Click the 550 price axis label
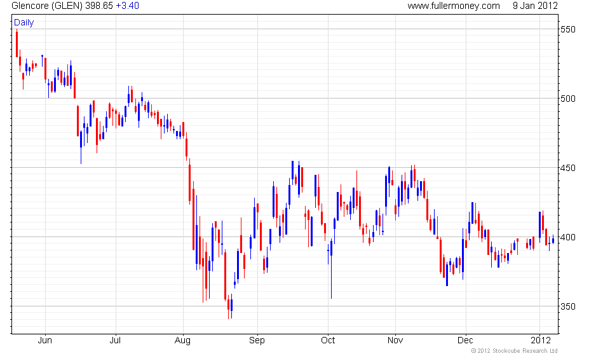Screen dimensions: 610x356 [x=567, y=30]
